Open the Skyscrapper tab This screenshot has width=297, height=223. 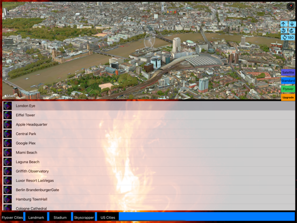click(84, 217)
